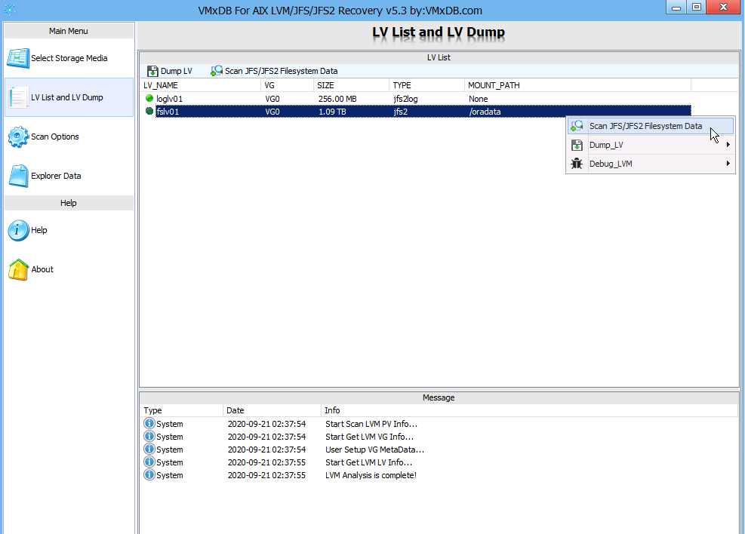Sort by the LV_NAME column header
The image size is (745, 534).
point(201,85)
